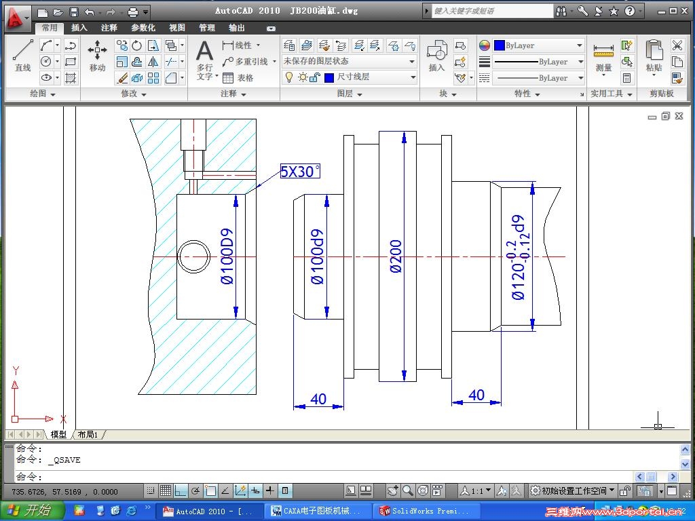695x521 pixels.
Task: Switch to the 视图 ribbon tab
Action: [x=177, y=28]
